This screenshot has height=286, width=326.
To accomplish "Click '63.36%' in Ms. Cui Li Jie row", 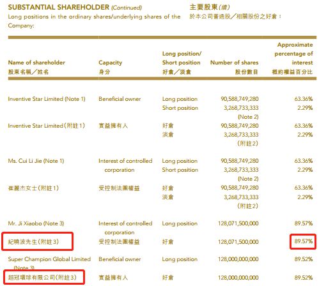I will [304, 161].
